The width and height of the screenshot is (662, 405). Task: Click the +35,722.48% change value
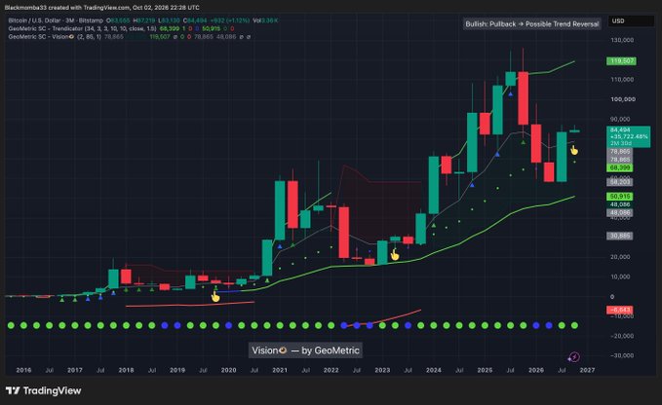tap(629, 136)
